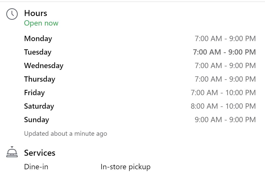Click the Wednesday day label

(43, 66)
